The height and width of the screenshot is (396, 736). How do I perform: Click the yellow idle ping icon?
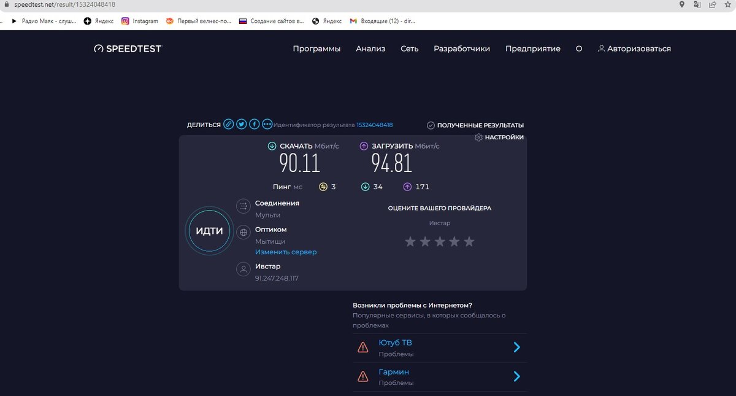(x=323, y=187)
